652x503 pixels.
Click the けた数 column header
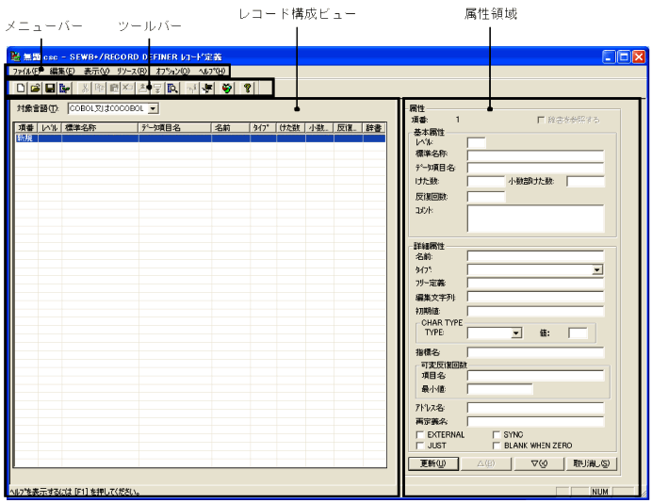(x=290, y=127)
